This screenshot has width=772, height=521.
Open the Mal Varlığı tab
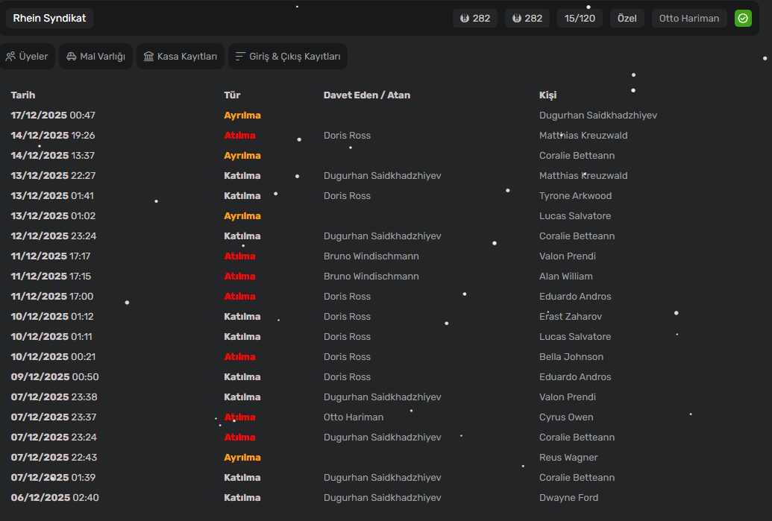coord(96,57)
